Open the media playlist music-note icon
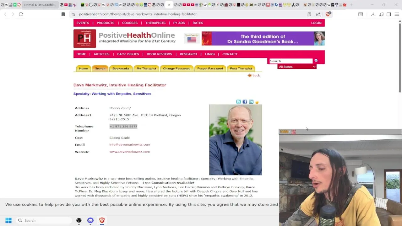The height and width of the screenshot is (226, 402). (381, 14)
